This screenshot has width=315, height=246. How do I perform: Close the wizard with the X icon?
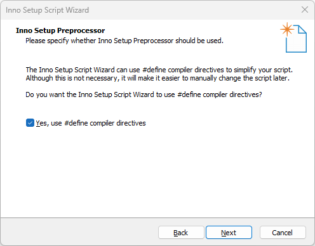pos(305,10)
